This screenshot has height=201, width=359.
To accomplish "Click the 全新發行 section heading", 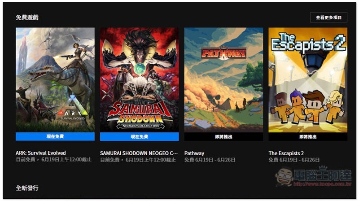I will (x=27, y=188).
